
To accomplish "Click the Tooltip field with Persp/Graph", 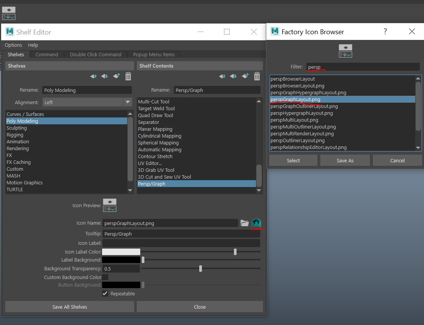I will point(181,234).
